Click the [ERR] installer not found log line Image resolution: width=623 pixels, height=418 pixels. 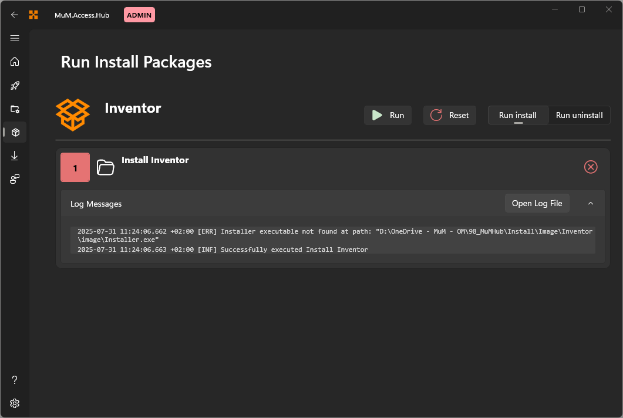[335, 235]
